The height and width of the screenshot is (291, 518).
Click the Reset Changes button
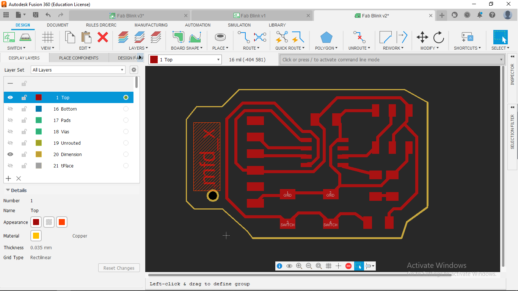point(119,268)
